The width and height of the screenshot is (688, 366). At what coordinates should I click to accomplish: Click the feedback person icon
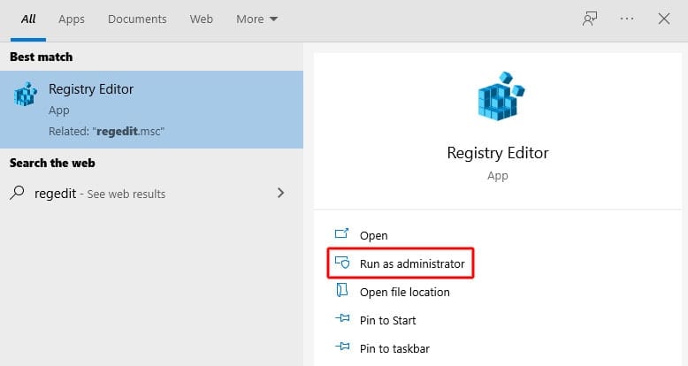[x=590, y=19]
